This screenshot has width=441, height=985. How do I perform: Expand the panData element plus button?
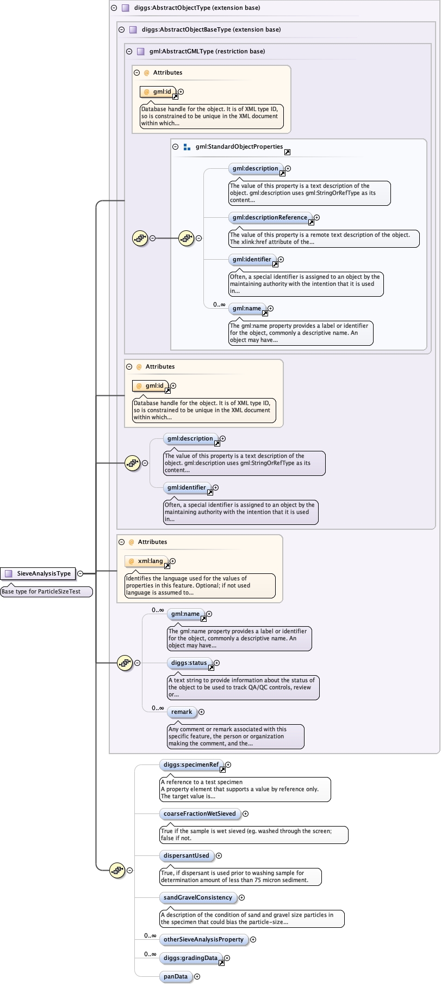click(197, 977)
